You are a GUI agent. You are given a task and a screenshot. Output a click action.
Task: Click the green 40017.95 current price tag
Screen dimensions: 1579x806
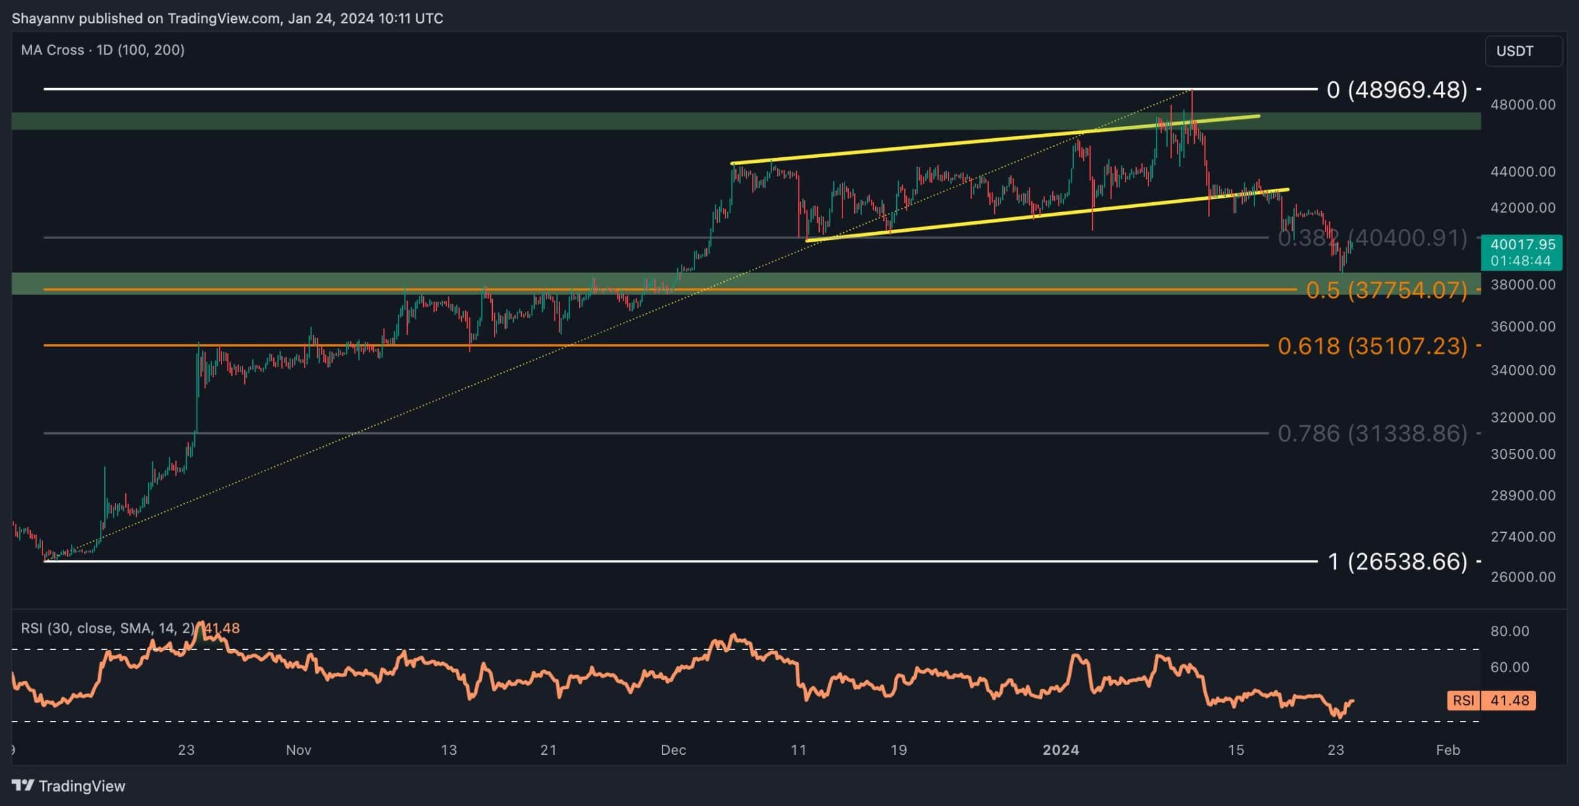click(x=1521, y=252)
